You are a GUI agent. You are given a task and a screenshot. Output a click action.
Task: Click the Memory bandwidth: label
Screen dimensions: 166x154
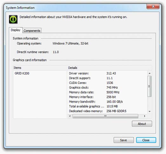82,102
